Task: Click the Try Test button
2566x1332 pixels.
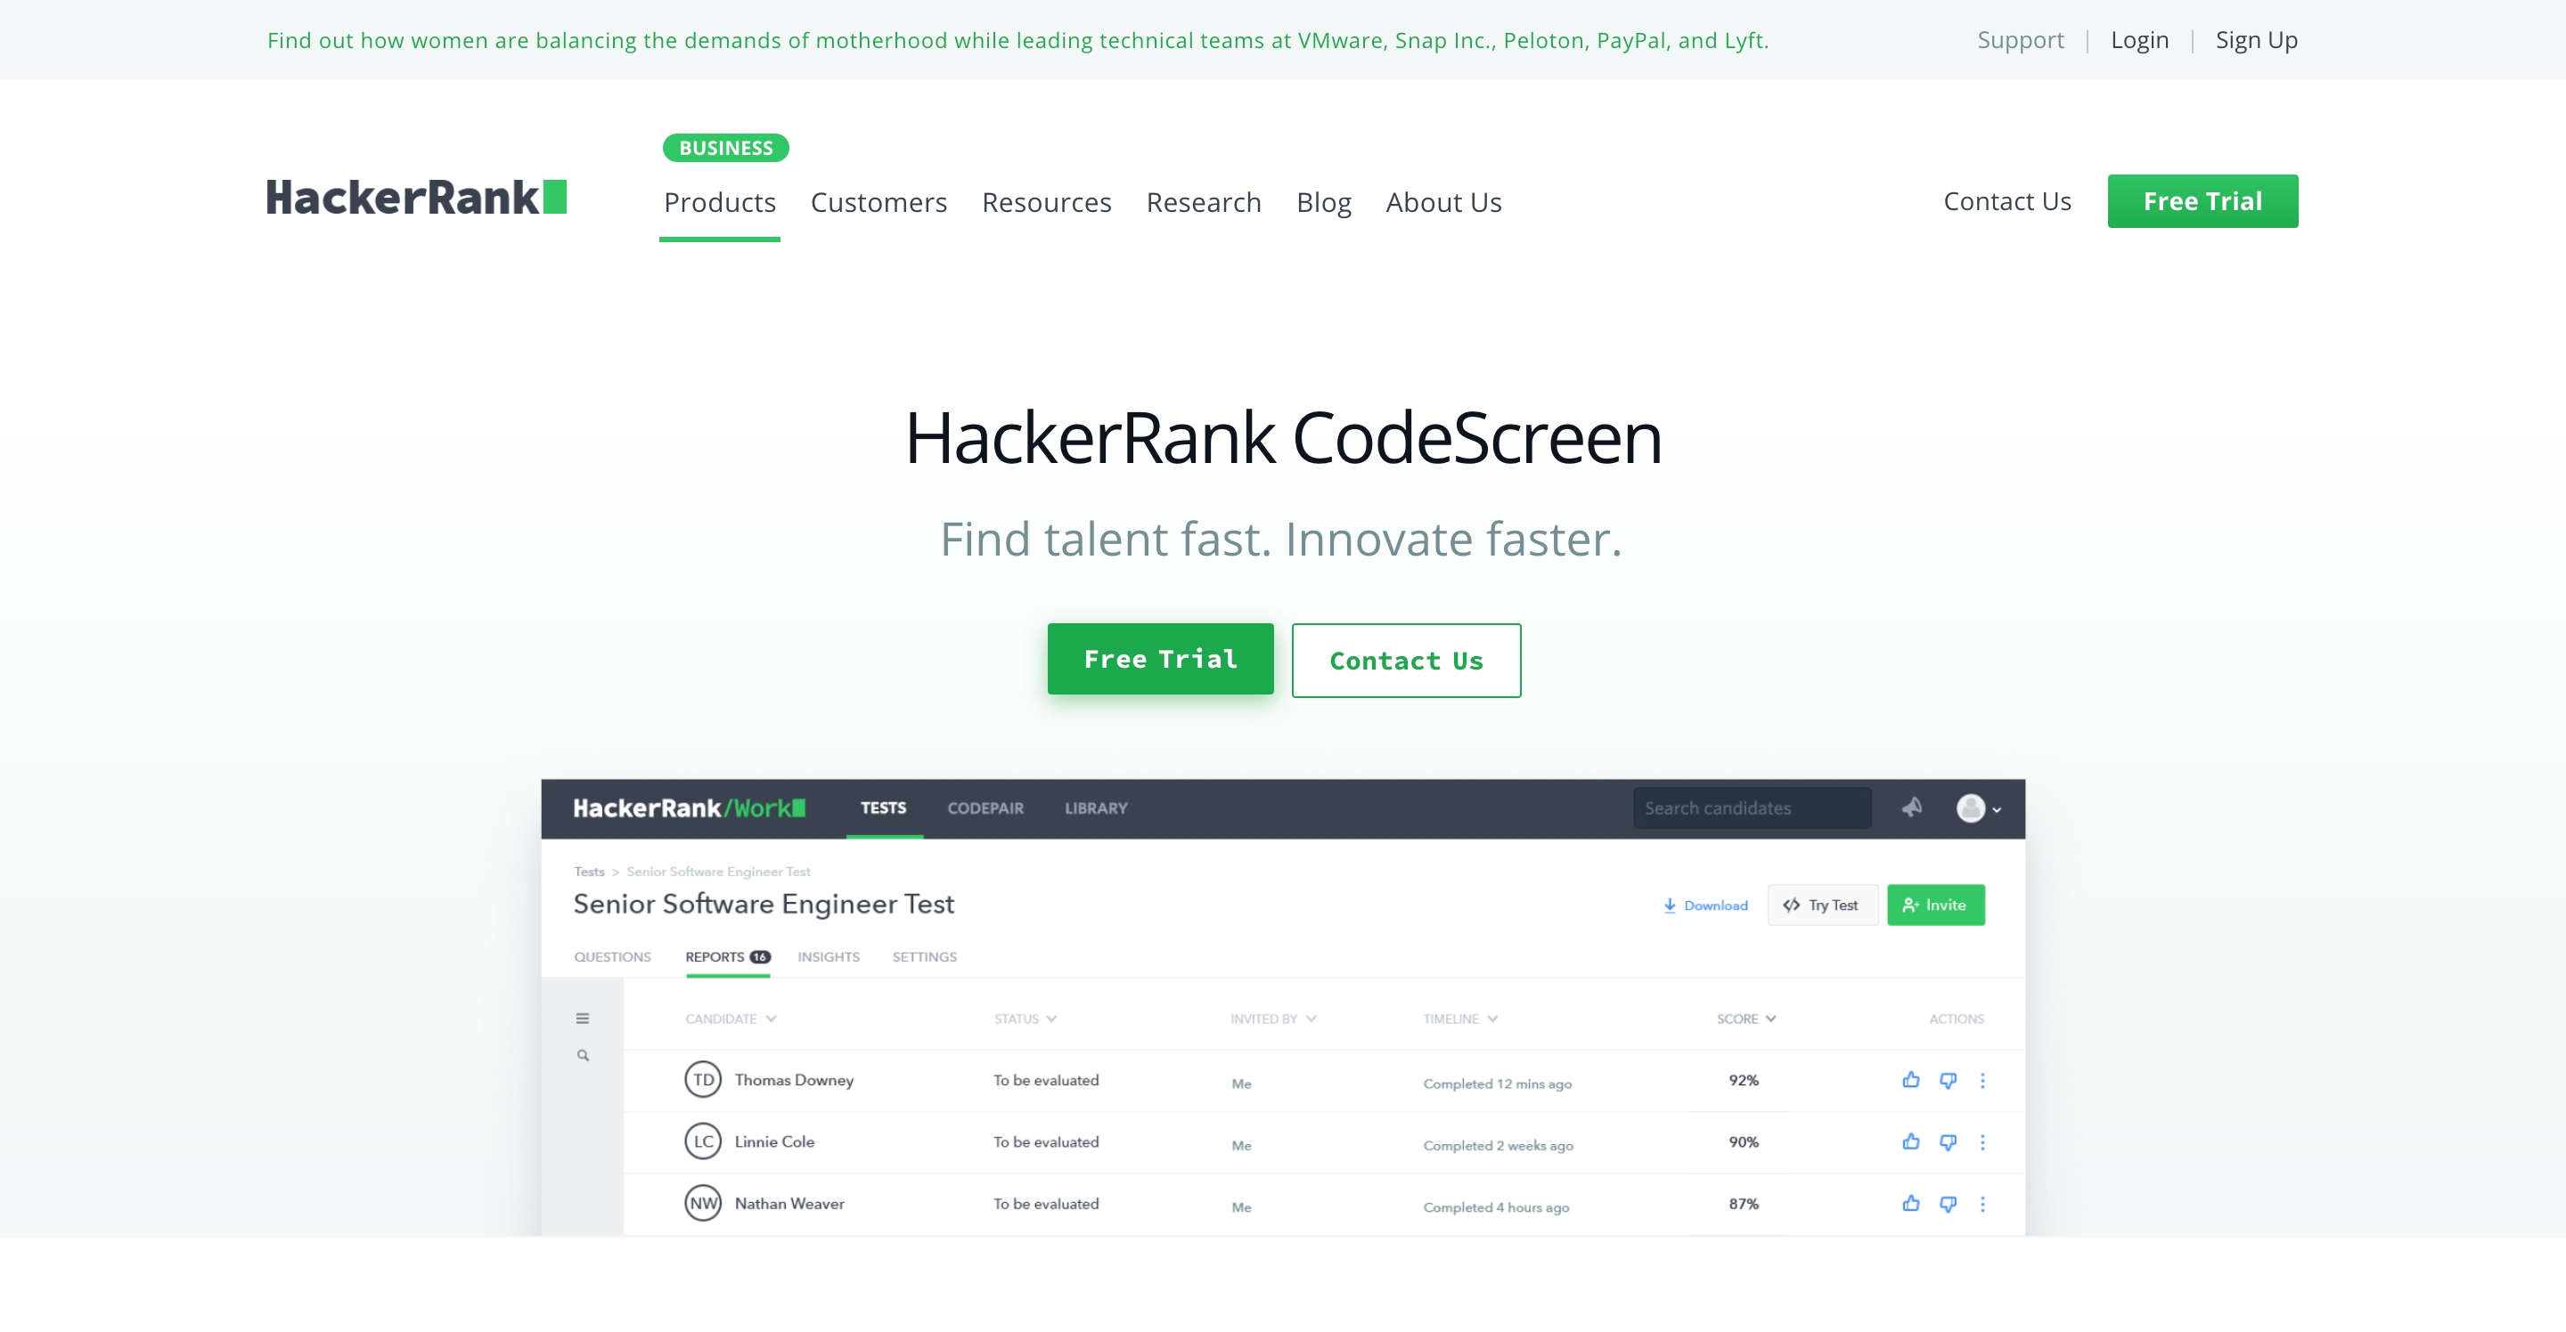Action: pyautogui.click(x=1822, y=905)
